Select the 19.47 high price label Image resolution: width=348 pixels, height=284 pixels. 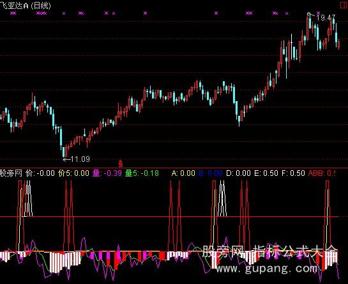[x=326, y=17]
